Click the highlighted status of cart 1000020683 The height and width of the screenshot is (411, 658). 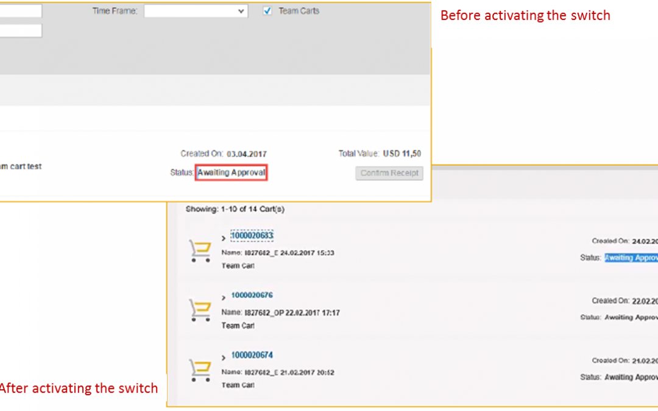click(x=631, y=258)
